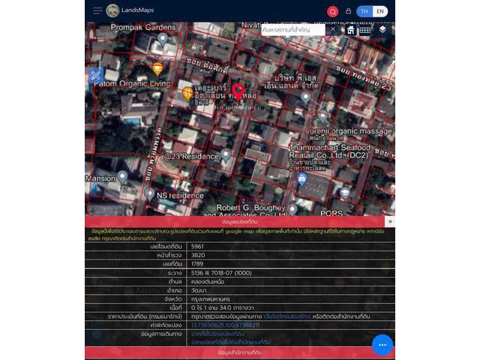
Task: Open directions from parcel to land office link
Action: point(231,342)
